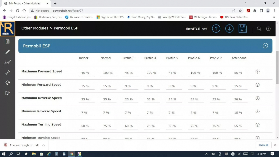
Task: Open Wells Fargo bookmark
Action: click(203, 17)
